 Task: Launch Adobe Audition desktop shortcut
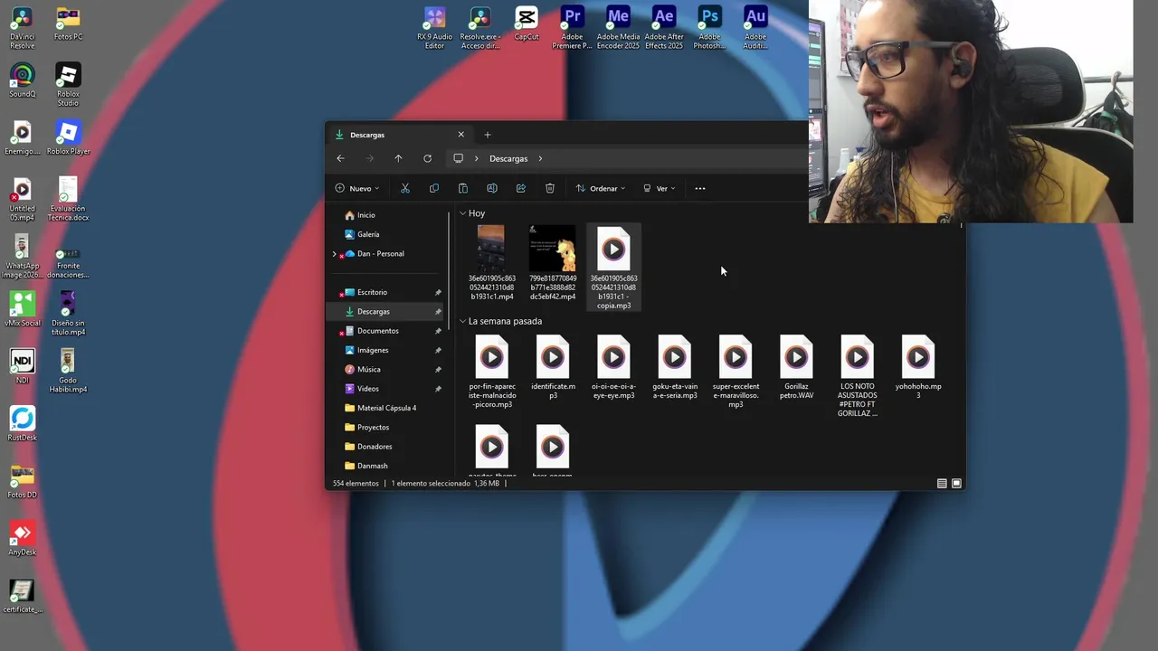(x=755, y=28)
